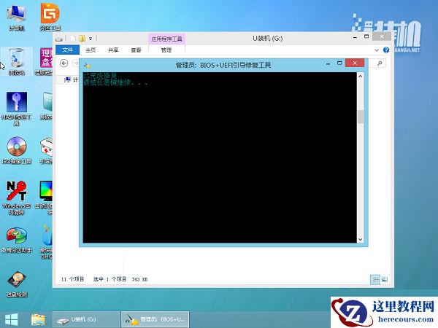Maximize the BIOS+UEFI repair tool window
The height and width of the screenshot is (328, 438).
(x=339, y=63)
